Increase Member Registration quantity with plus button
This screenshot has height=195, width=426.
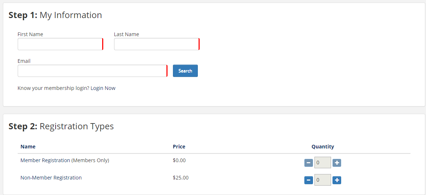point(337,163)
